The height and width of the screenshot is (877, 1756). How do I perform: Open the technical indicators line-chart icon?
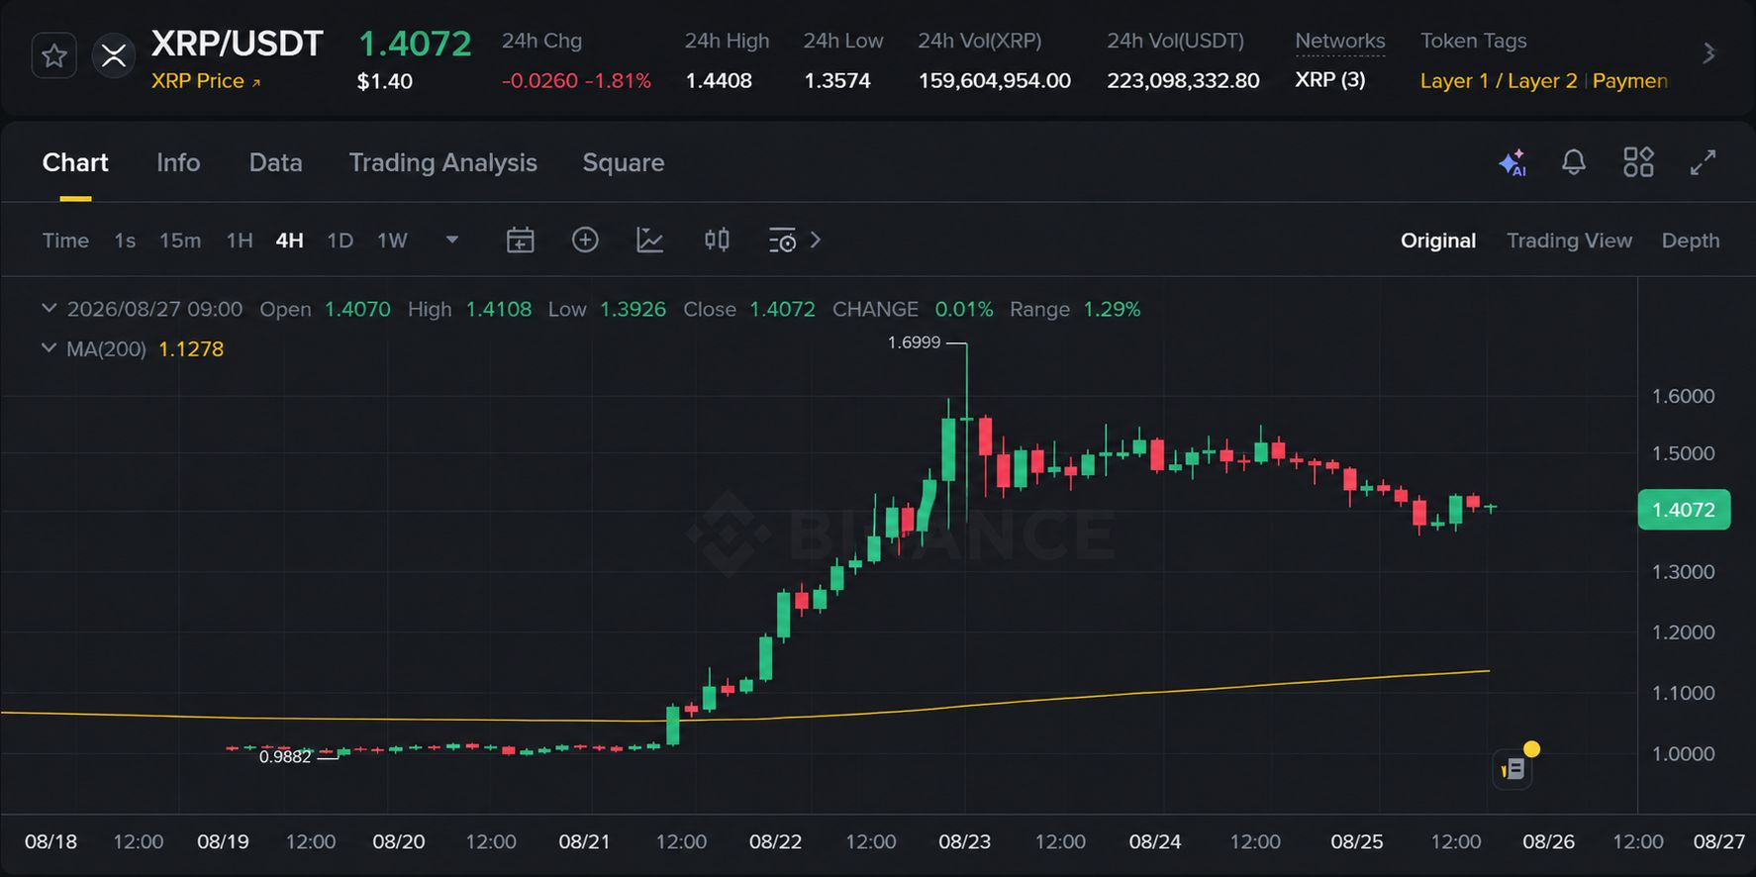(649, 241)
